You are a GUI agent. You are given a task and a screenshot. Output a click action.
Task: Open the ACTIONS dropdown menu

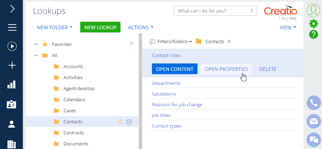click(140, 27)
